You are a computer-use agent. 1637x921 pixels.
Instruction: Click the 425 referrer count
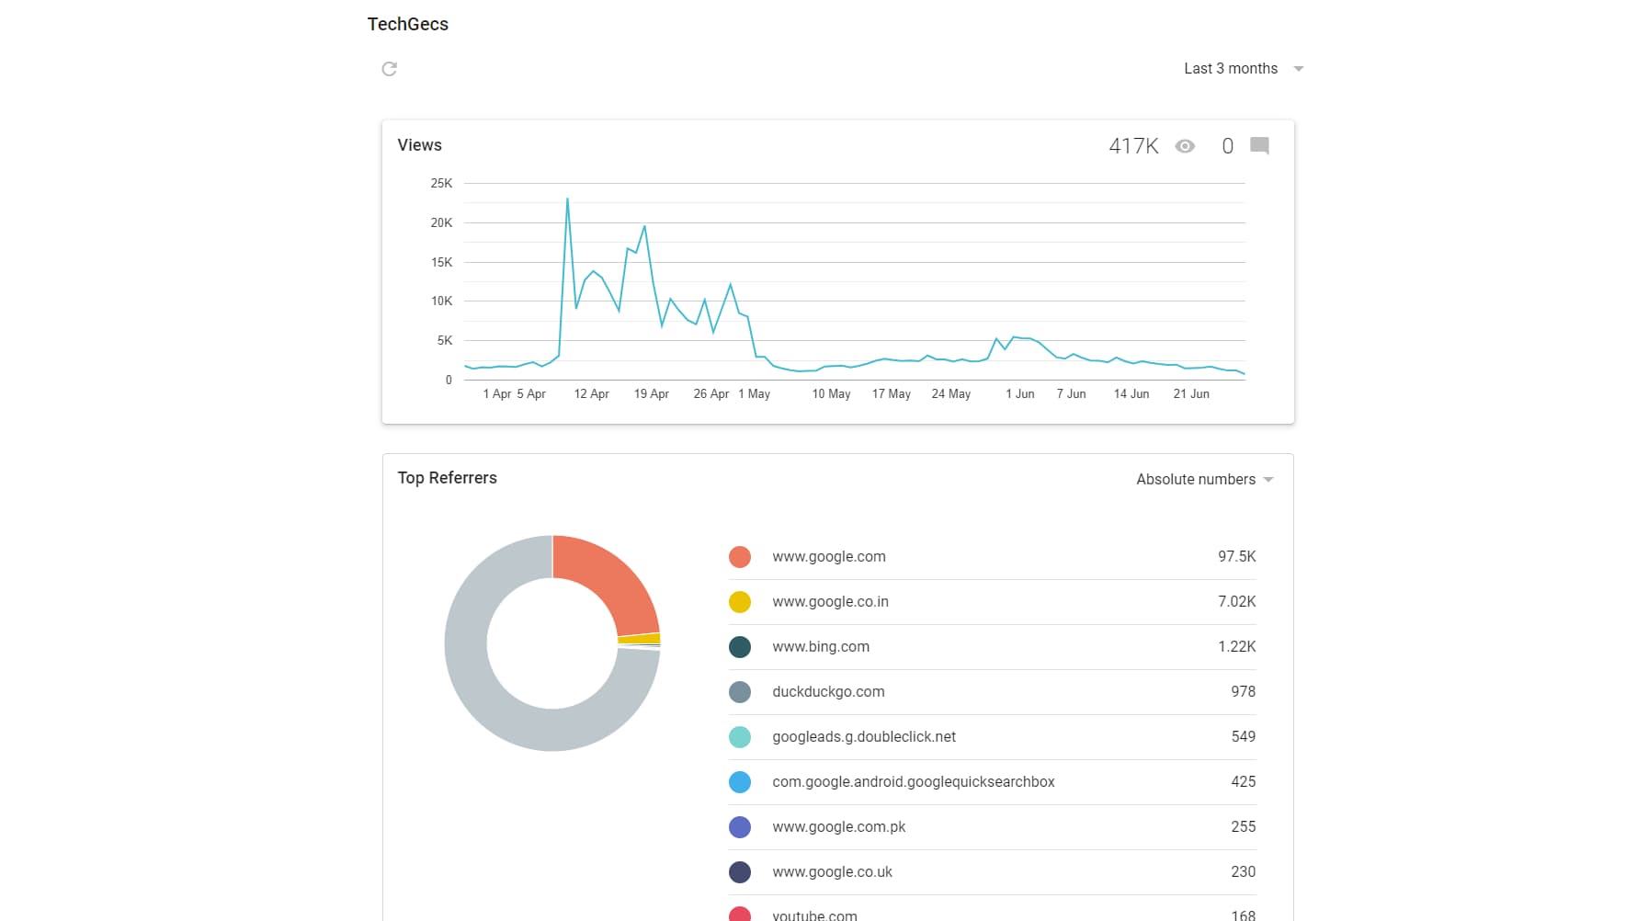[1244, 782]
